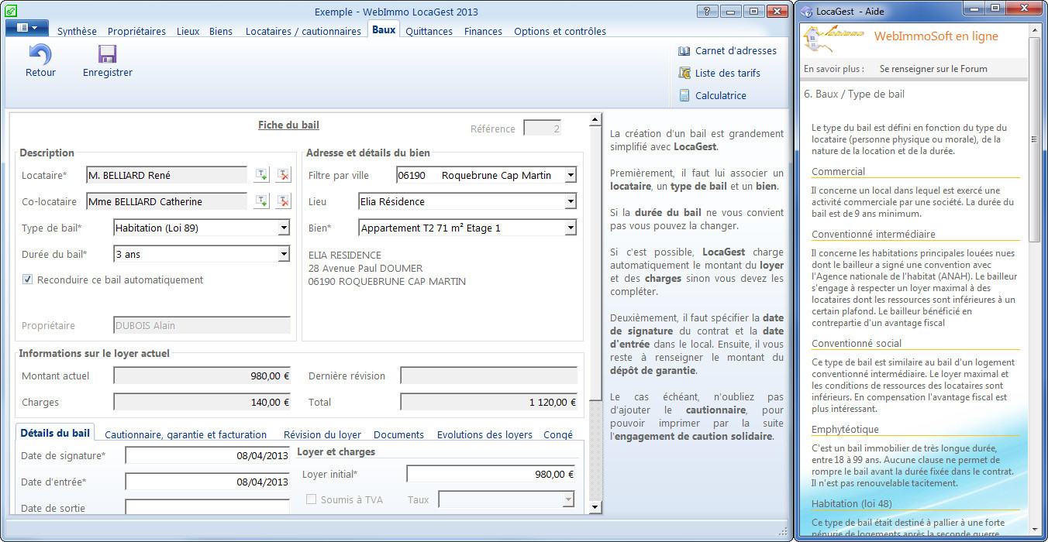Maximize the LocaGest Aide help window

995,10
